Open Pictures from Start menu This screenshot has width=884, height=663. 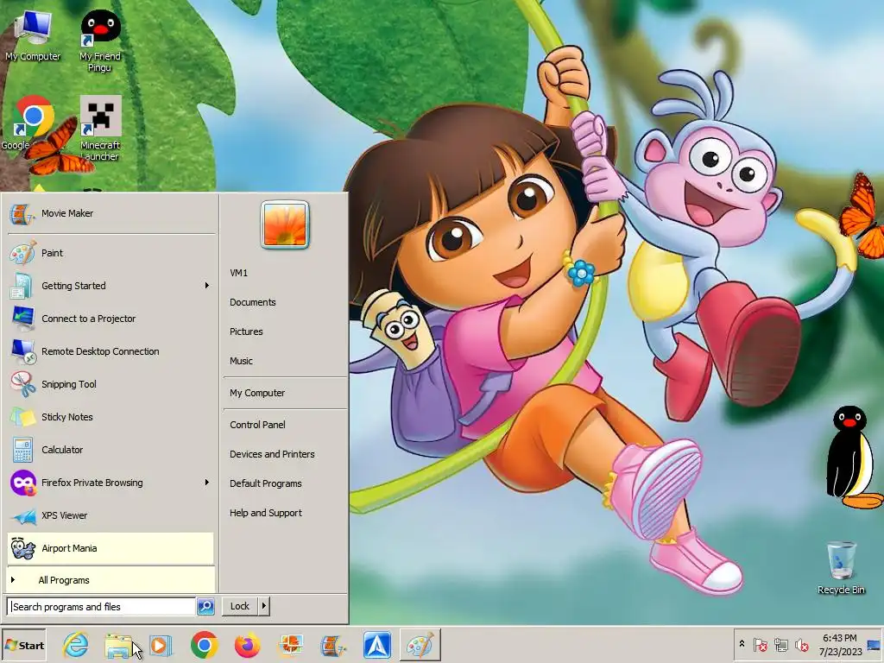click(x=246, y=331)
